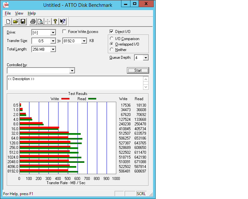Print results with the printer icon
Screen dimensions: 248x199
point(33,21)
